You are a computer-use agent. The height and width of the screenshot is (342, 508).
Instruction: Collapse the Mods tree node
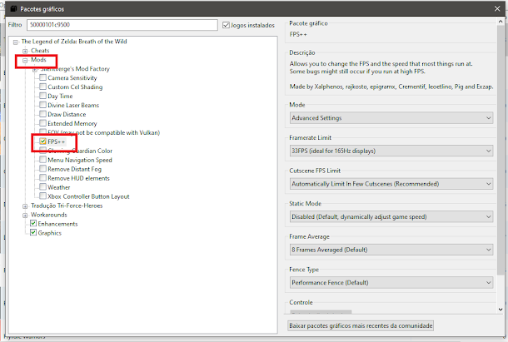[x=25, y=60]
